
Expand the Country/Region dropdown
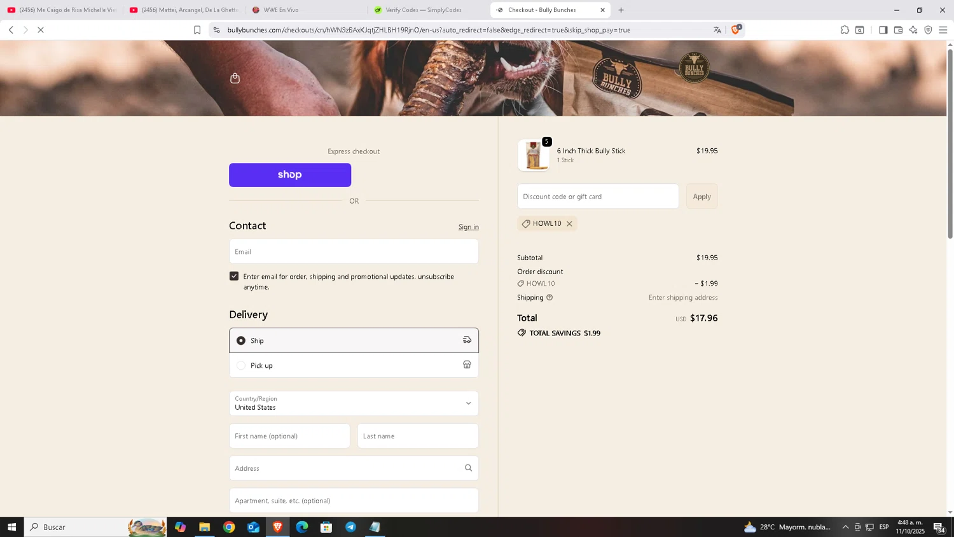click(354, 403)
